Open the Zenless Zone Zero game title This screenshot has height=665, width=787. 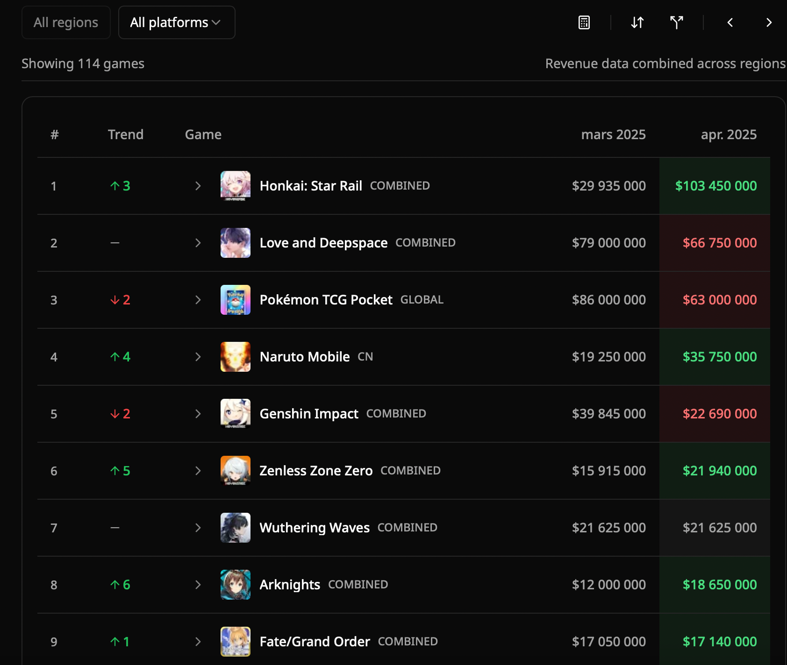pos(316,471)
